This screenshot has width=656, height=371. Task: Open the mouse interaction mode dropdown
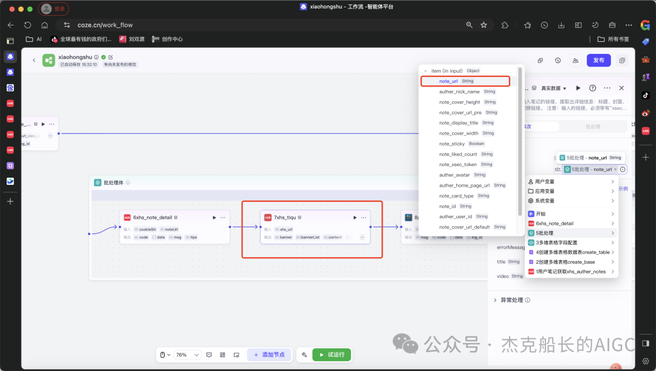tap(165, 355)
